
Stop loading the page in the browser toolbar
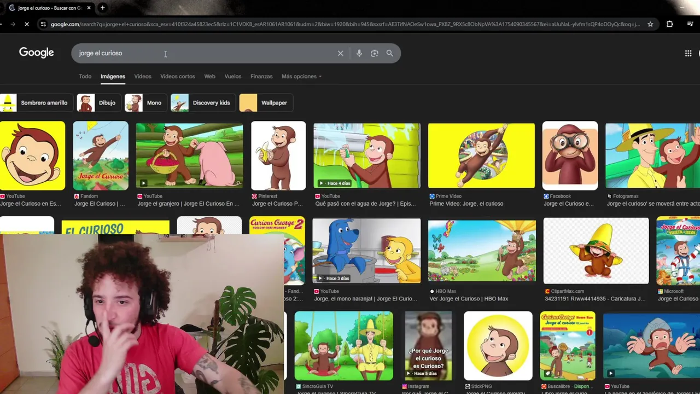pyautogui.click(x=26, y=24)
